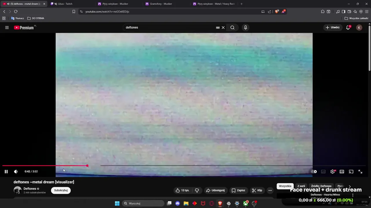Open the Windows Start menu
Image resolution: width=371 pixels, height=208 pixels.
click(117, 203)
